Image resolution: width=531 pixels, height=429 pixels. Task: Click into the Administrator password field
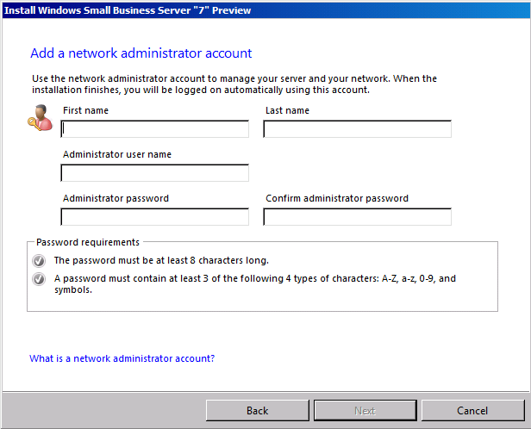click(155, 217)
